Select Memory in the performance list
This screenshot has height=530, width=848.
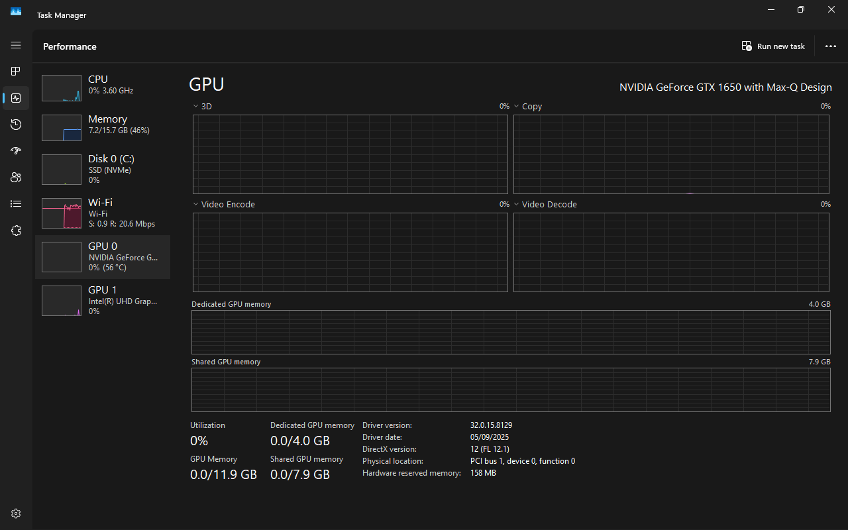[103, 127]
